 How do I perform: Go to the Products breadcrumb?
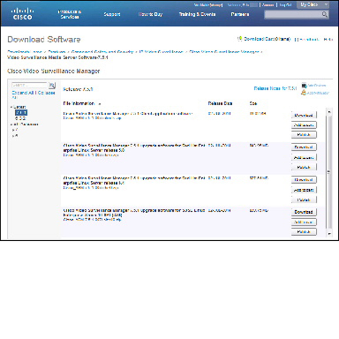pos(56,52)
